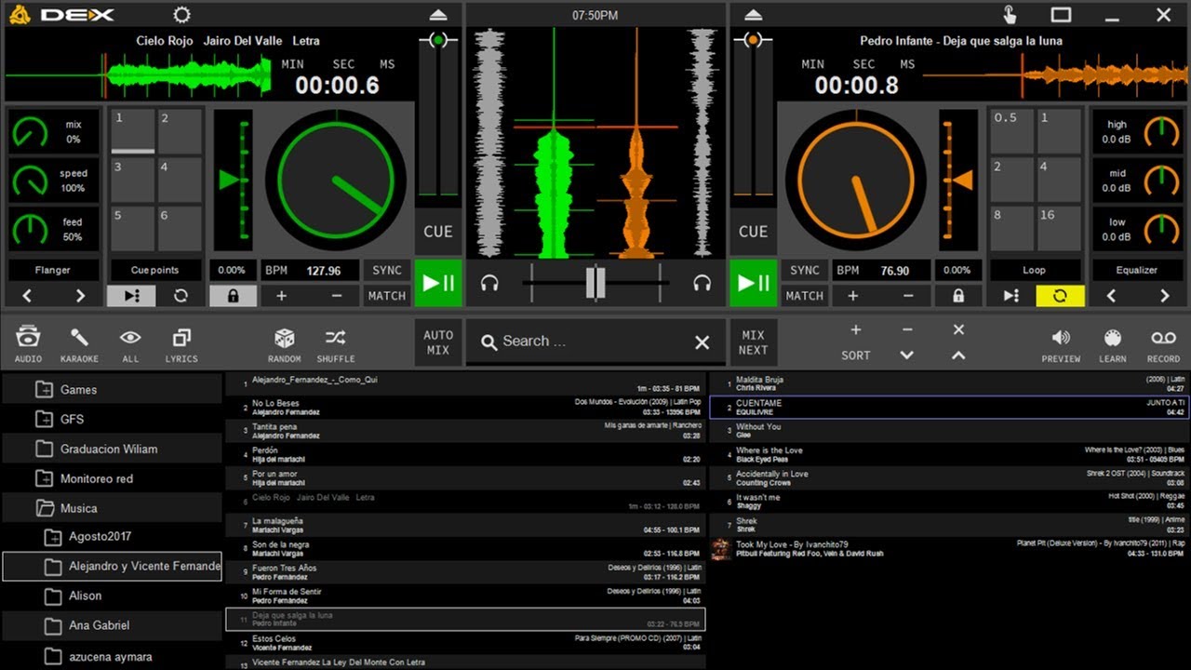Select next effect with right arrow under Flanger
This screenshot has height=670, width=1191.
point(80,296)
